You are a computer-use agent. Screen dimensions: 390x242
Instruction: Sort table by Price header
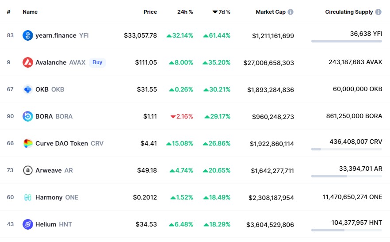pos(150,12)
